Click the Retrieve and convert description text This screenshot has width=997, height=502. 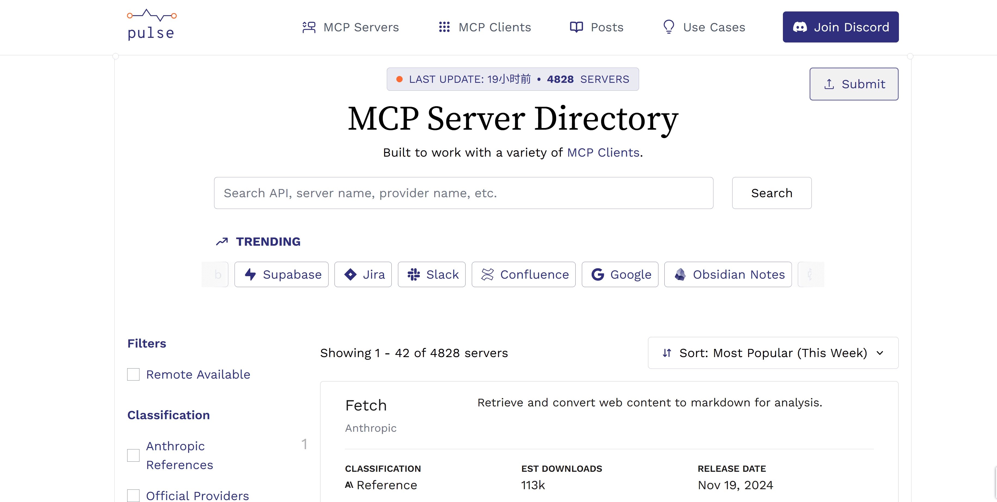pos(649,403)
